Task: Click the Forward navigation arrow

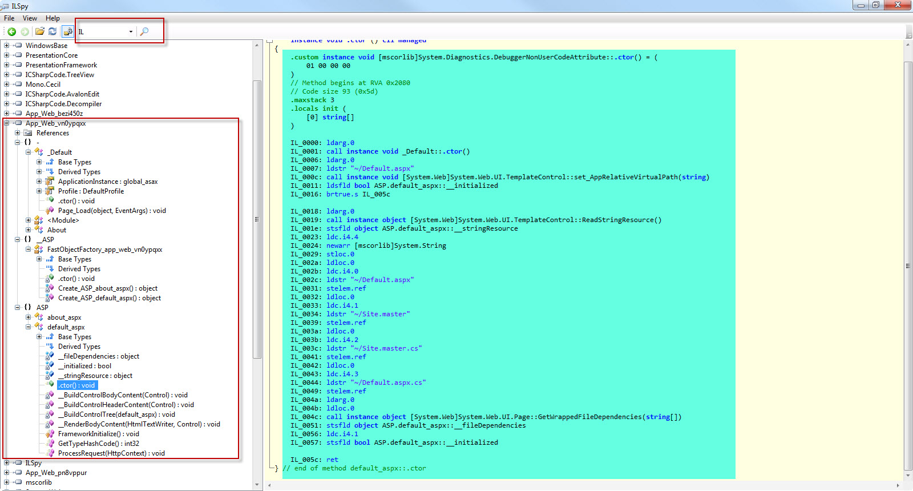Action: tap(25, 31)
